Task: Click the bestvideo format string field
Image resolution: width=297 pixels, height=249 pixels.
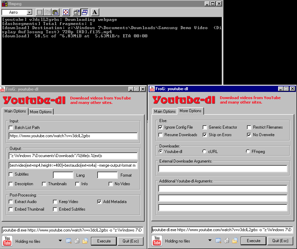Action: 73,165
